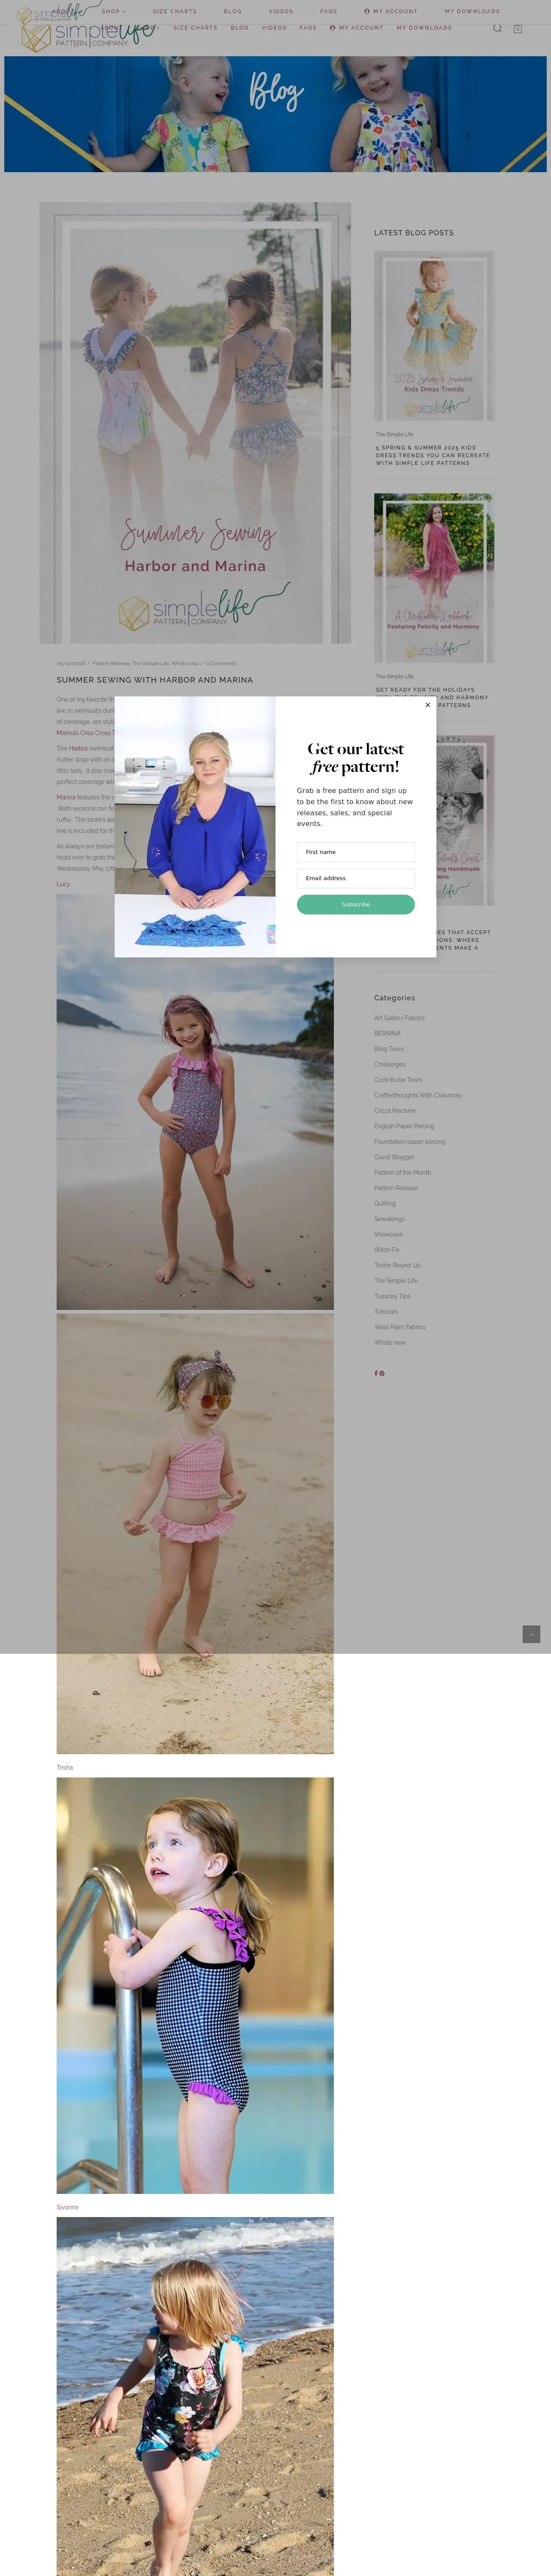Open the photo of toddler in black floral swimsuit
Viewport: 551px width, 2576px height.
point(195,2396)
